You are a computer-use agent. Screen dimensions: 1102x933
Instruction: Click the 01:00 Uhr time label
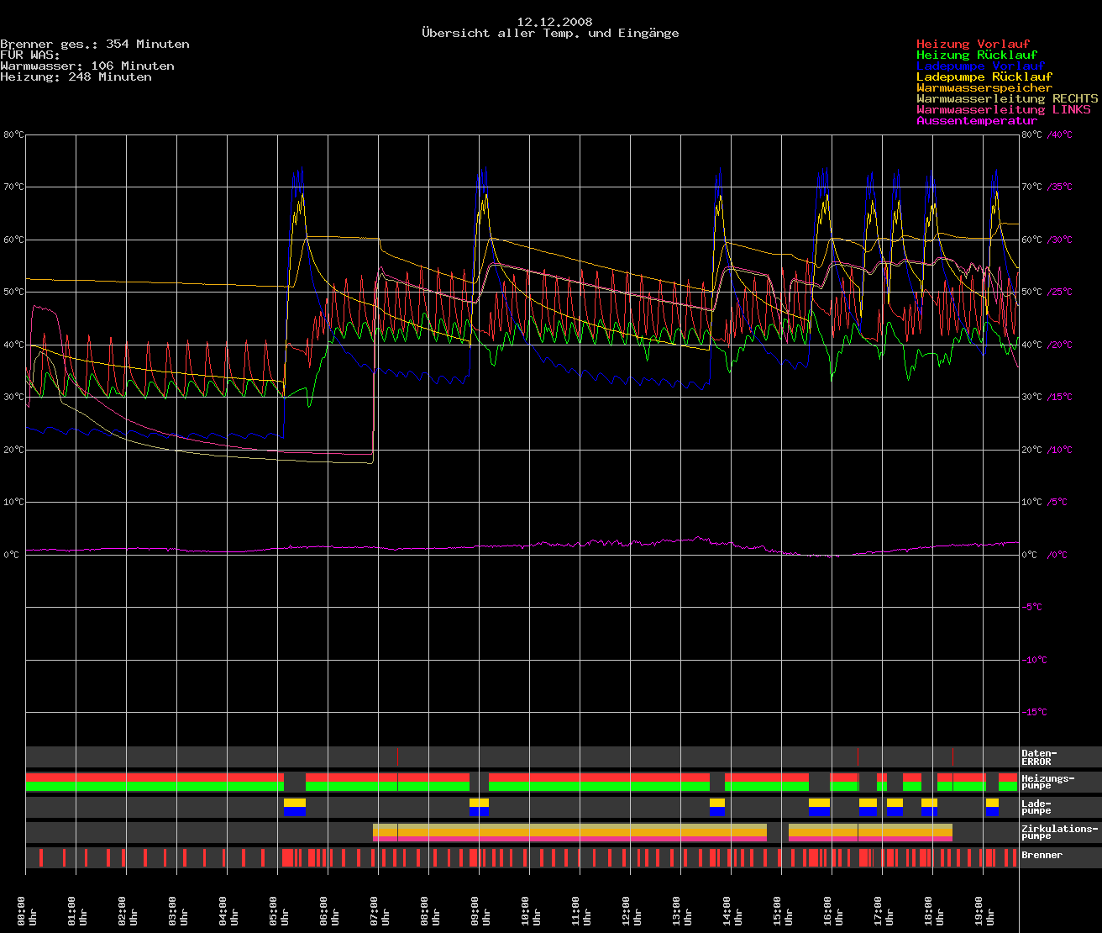[77, 910]
